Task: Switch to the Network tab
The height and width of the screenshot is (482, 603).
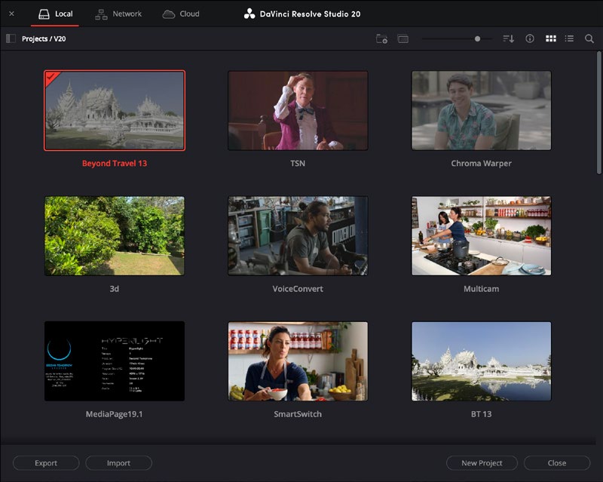Action: pyautogui.click(x=118, y=14)
